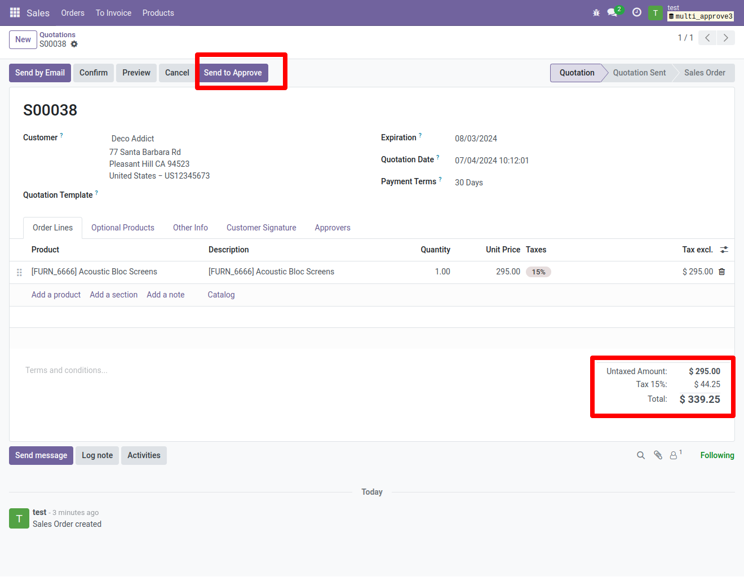
Task: Open help tooltip next to Quotation Template
Action: coord(96,193)
